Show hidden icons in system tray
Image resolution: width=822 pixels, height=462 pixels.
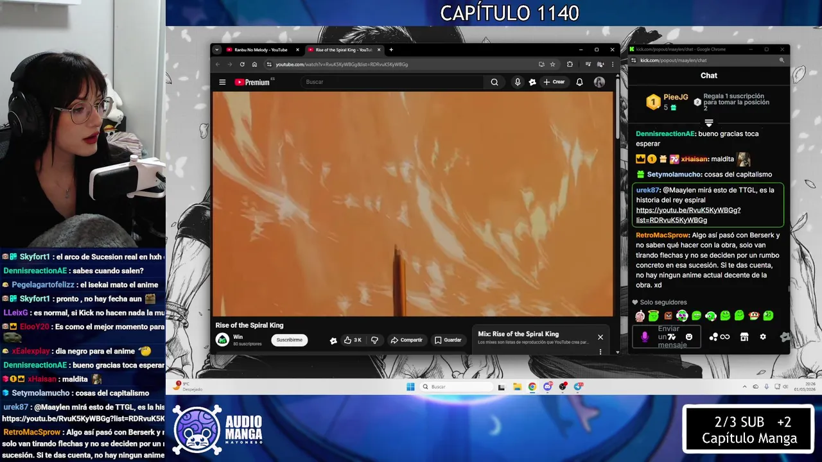745,387
